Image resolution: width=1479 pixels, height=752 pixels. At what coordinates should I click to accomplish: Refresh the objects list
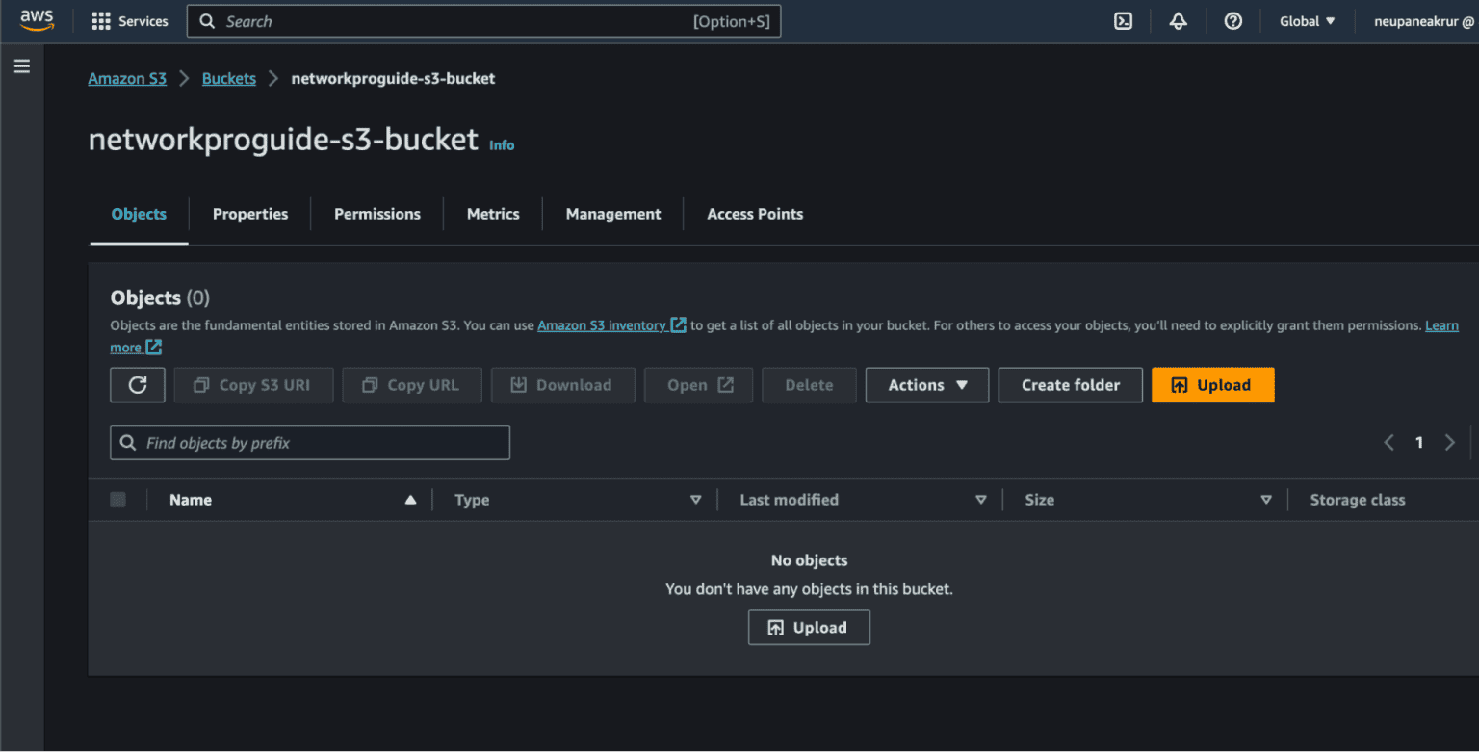138,385
